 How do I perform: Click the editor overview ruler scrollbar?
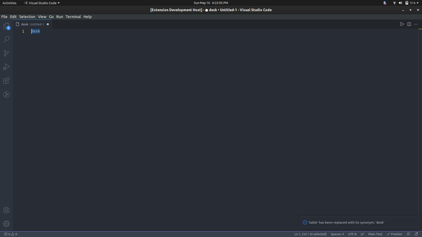pyautogui.click(x=420, y=130)
